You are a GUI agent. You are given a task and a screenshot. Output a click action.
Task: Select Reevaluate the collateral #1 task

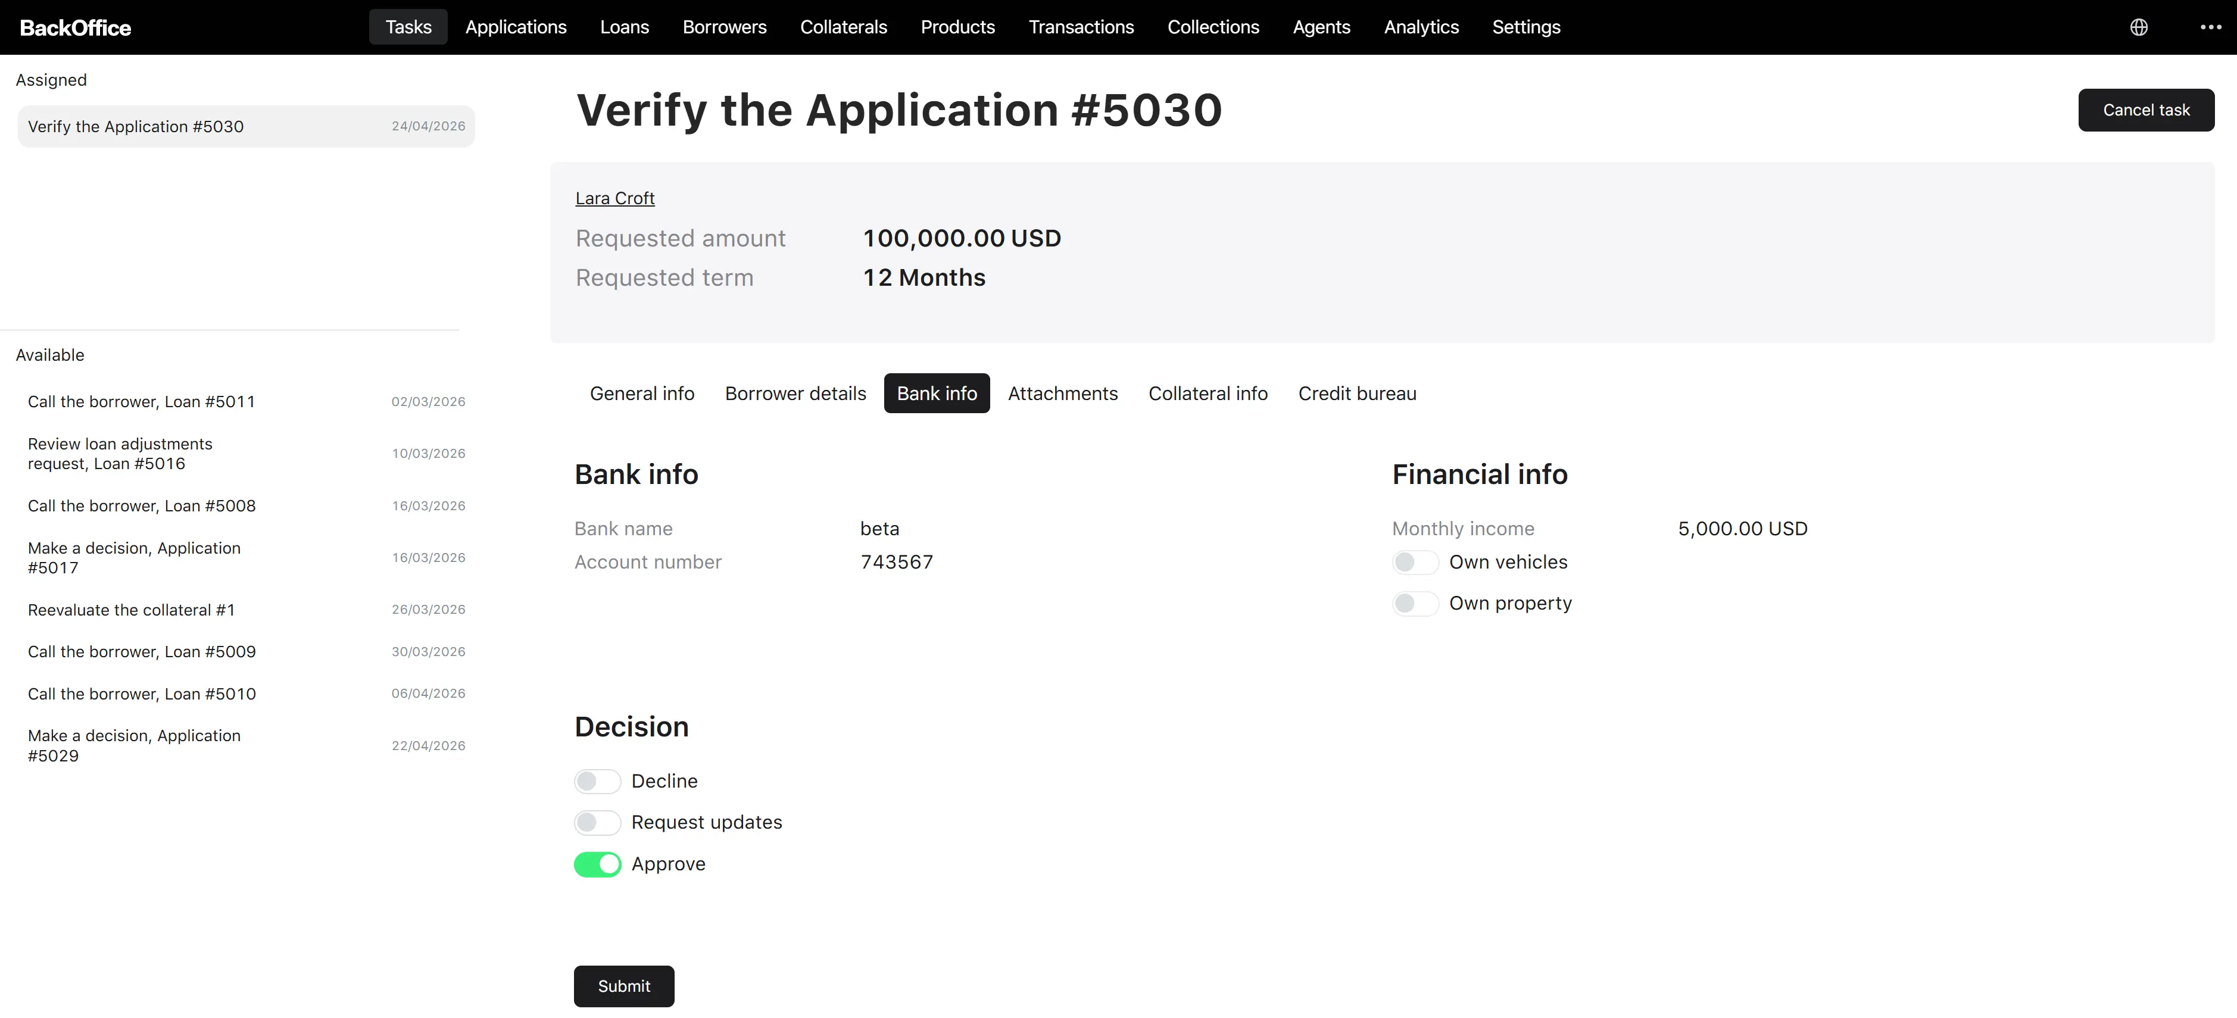click(x=246, y=610)
